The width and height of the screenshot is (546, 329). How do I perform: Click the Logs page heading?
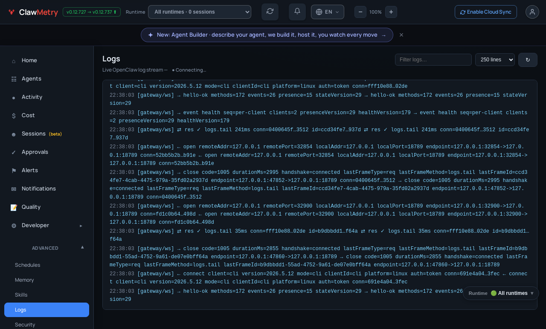pos(111,59)
